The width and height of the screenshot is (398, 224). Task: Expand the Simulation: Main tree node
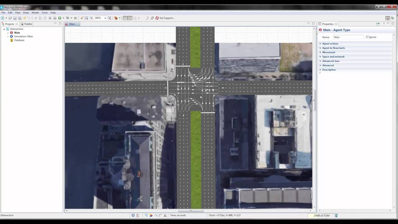coord(8,36)
